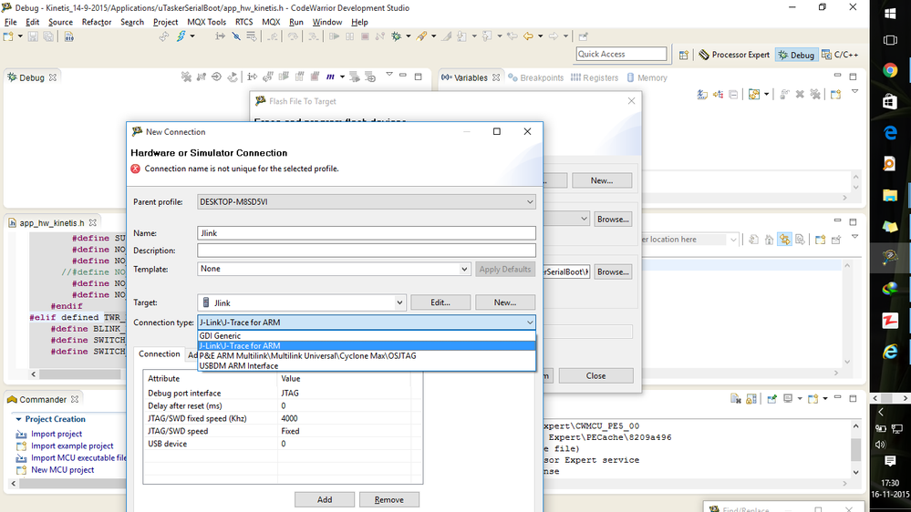911x512 pixels.
Task: Click the Save All toolbar icon
Action: pyautogui.click(x=49, y=36)
